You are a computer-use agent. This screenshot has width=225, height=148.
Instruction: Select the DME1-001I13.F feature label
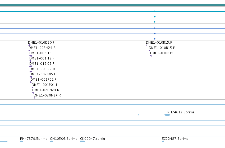(x=42, y=58)
